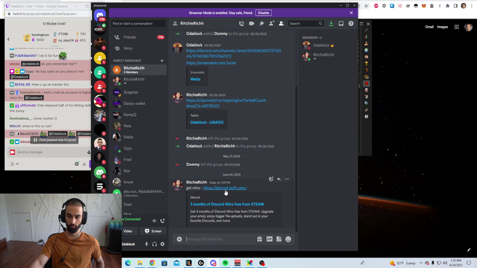Screen dimensions: 477x268
Task: Open the Discord inbox icon
Action: click(341, 23)
